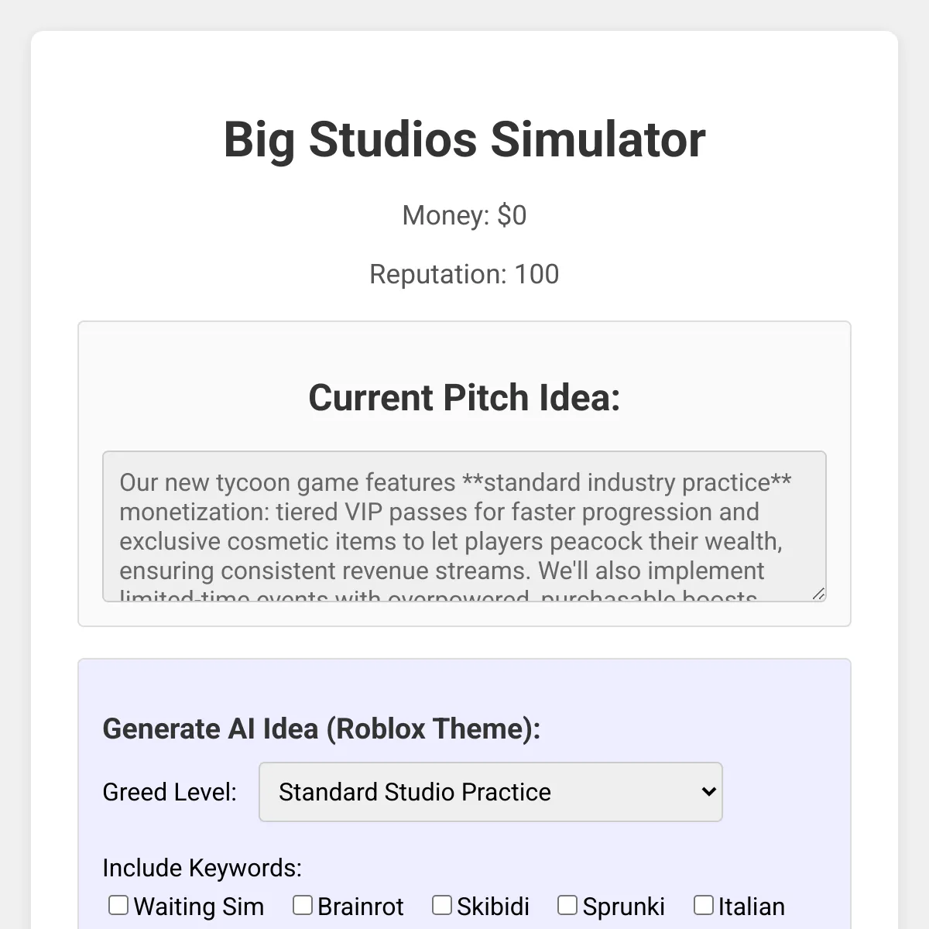Image resolution: width=929 pixels, height=929 pixels.
Task: Click the Greed Level label text
Action: coord(170,792)
